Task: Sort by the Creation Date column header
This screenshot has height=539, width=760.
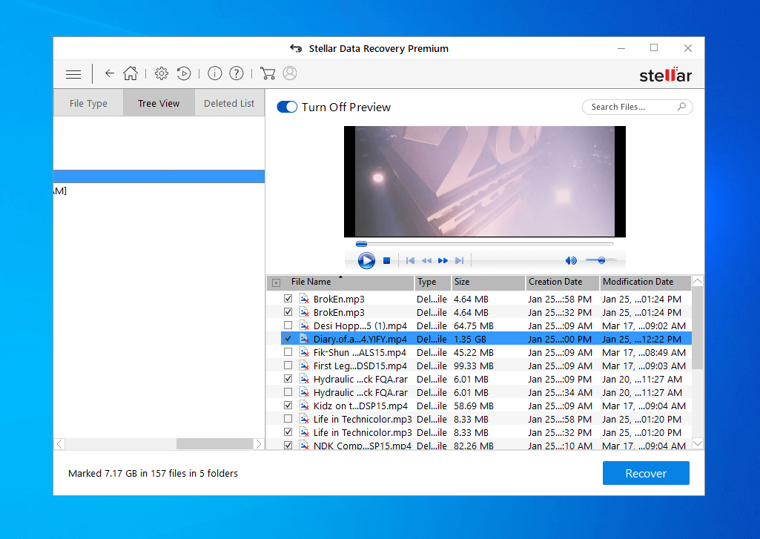Action: (563, 282)
